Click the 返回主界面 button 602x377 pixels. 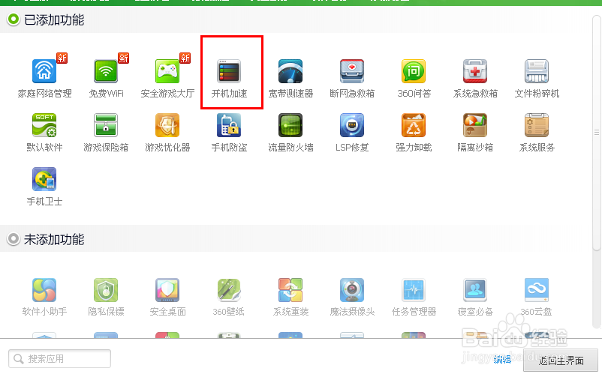pos(561,361)
